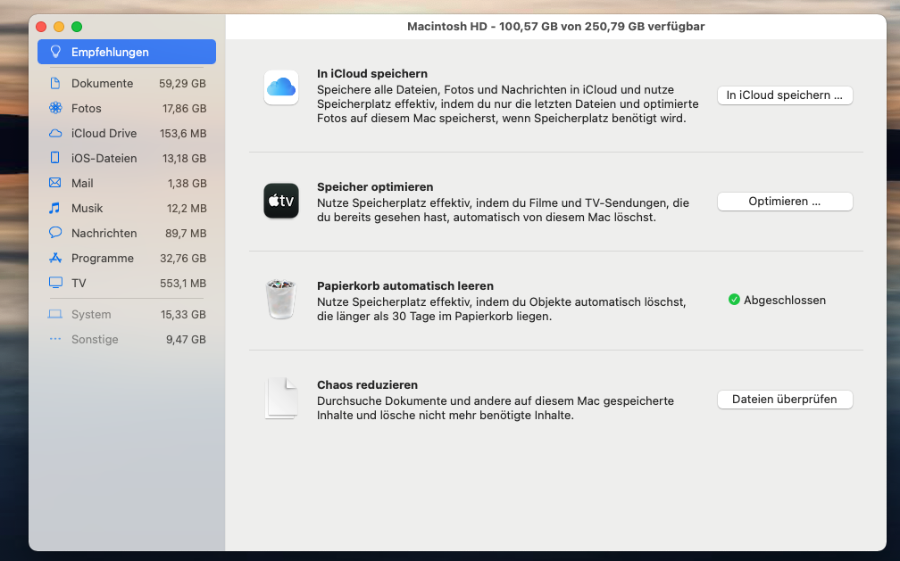Viewport: 900px width, 561px height.
Task: Select the Empfehlungen lightbulb icon
Action: pos(55,52)
